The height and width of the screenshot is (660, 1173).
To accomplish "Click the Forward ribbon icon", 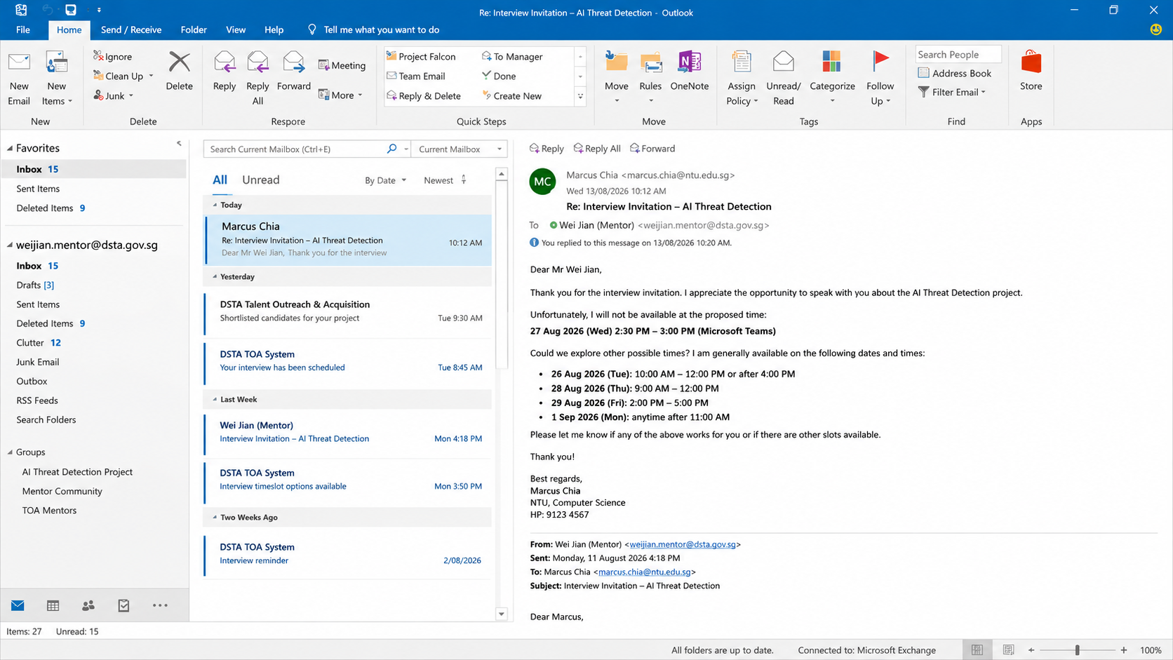I will (293, 62).
